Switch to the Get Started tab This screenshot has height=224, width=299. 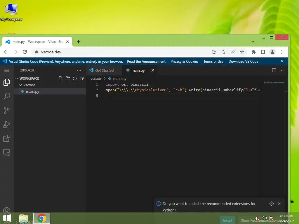pyautogui.click(x=104, y=70)
